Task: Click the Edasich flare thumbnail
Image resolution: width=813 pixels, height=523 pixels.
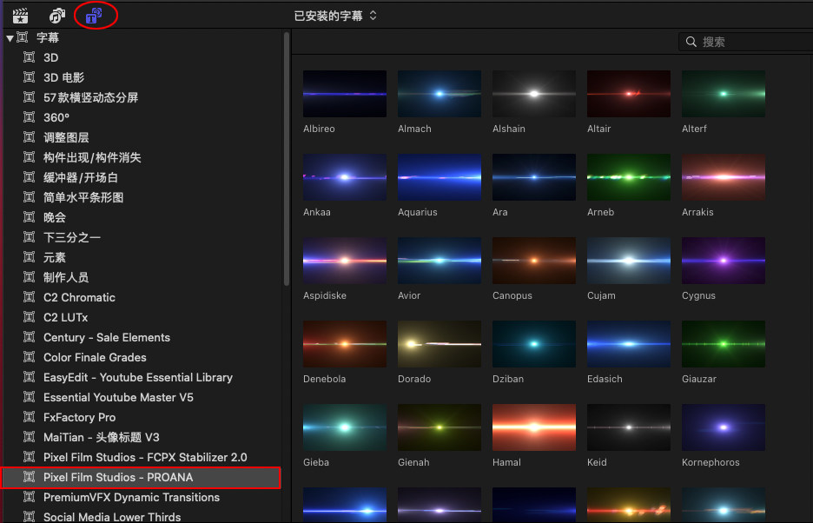Action: click(x=628, y=344)
